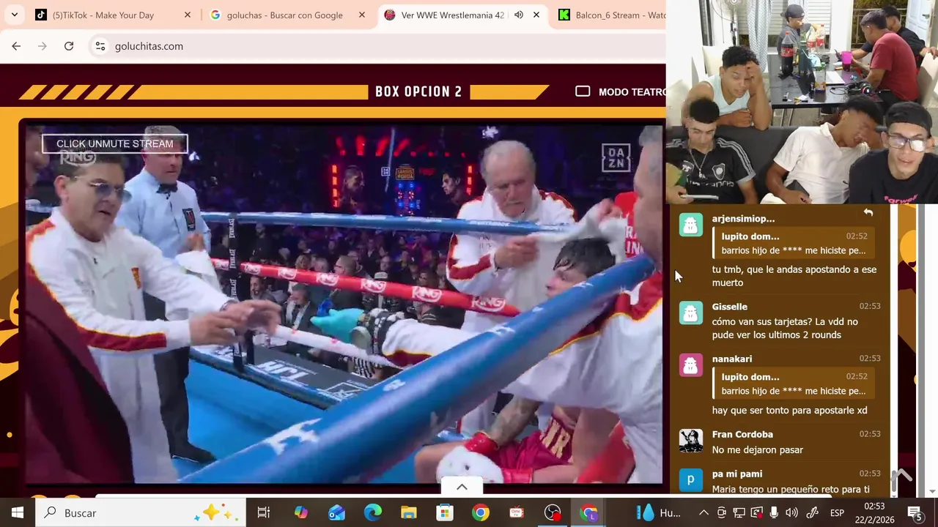Open Gisselle's chat avatar
The image size is (938, 527).
click(690, 313)
